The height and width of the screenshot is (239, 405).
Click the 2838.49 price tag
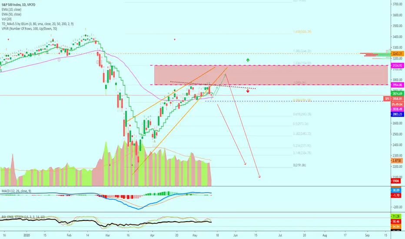pos(398,109)
